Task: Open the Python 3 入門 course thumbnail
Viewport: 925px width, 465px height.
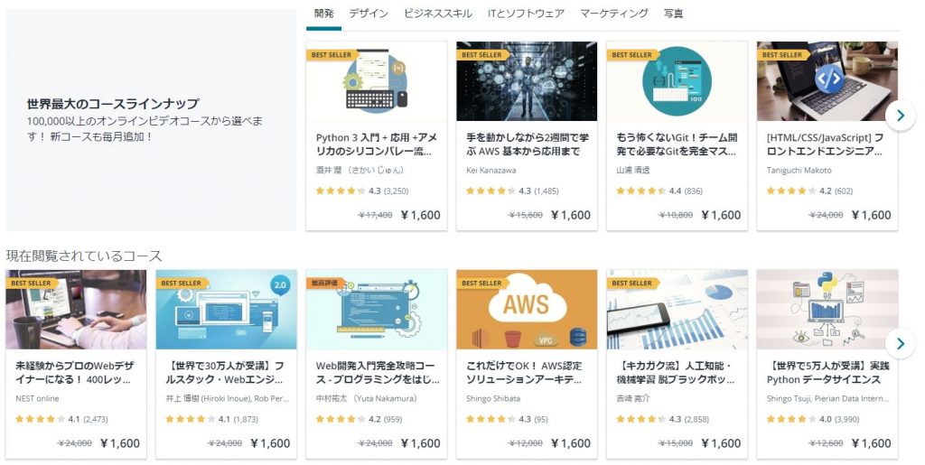Action: point(377,81)
